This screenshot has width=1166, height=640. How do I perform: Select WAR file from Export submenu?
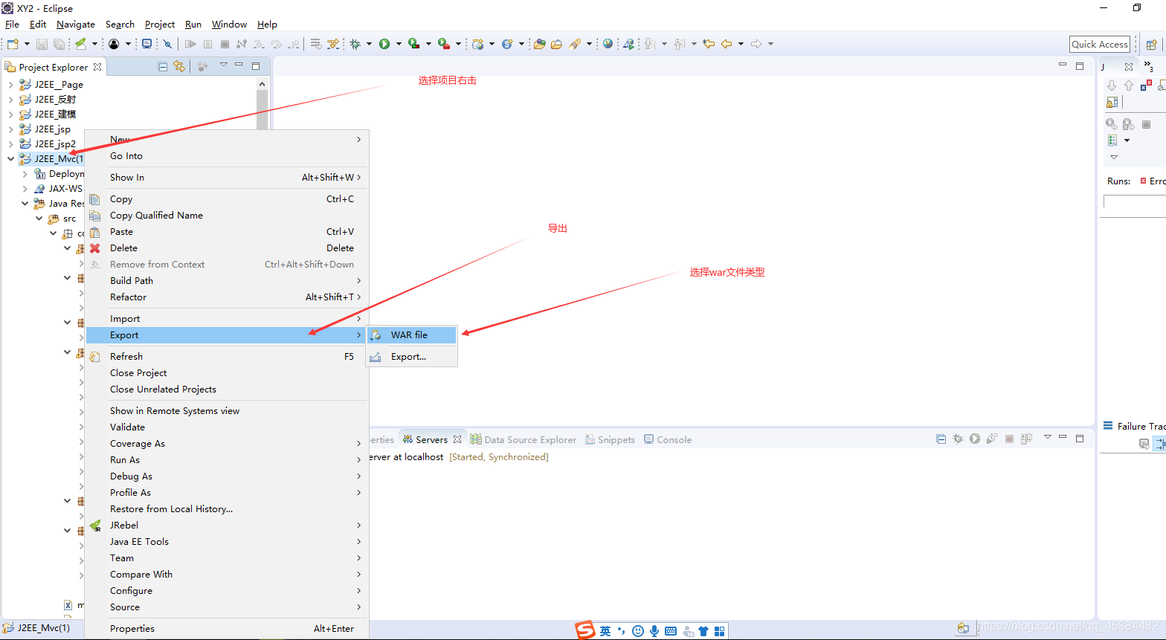click(411, 335)
